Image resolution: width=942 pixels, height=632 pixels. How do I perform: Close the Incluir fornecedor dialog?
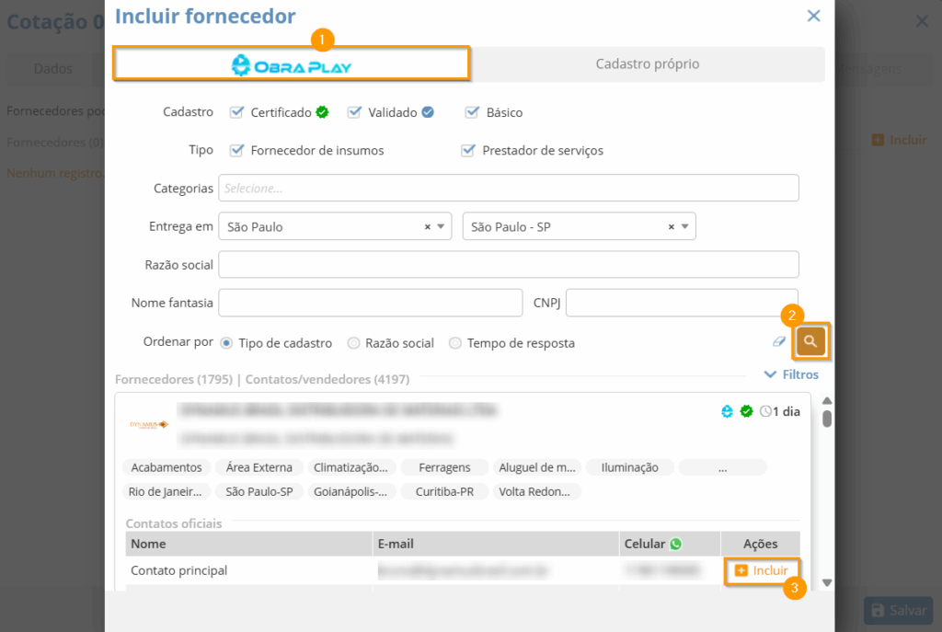813,16
